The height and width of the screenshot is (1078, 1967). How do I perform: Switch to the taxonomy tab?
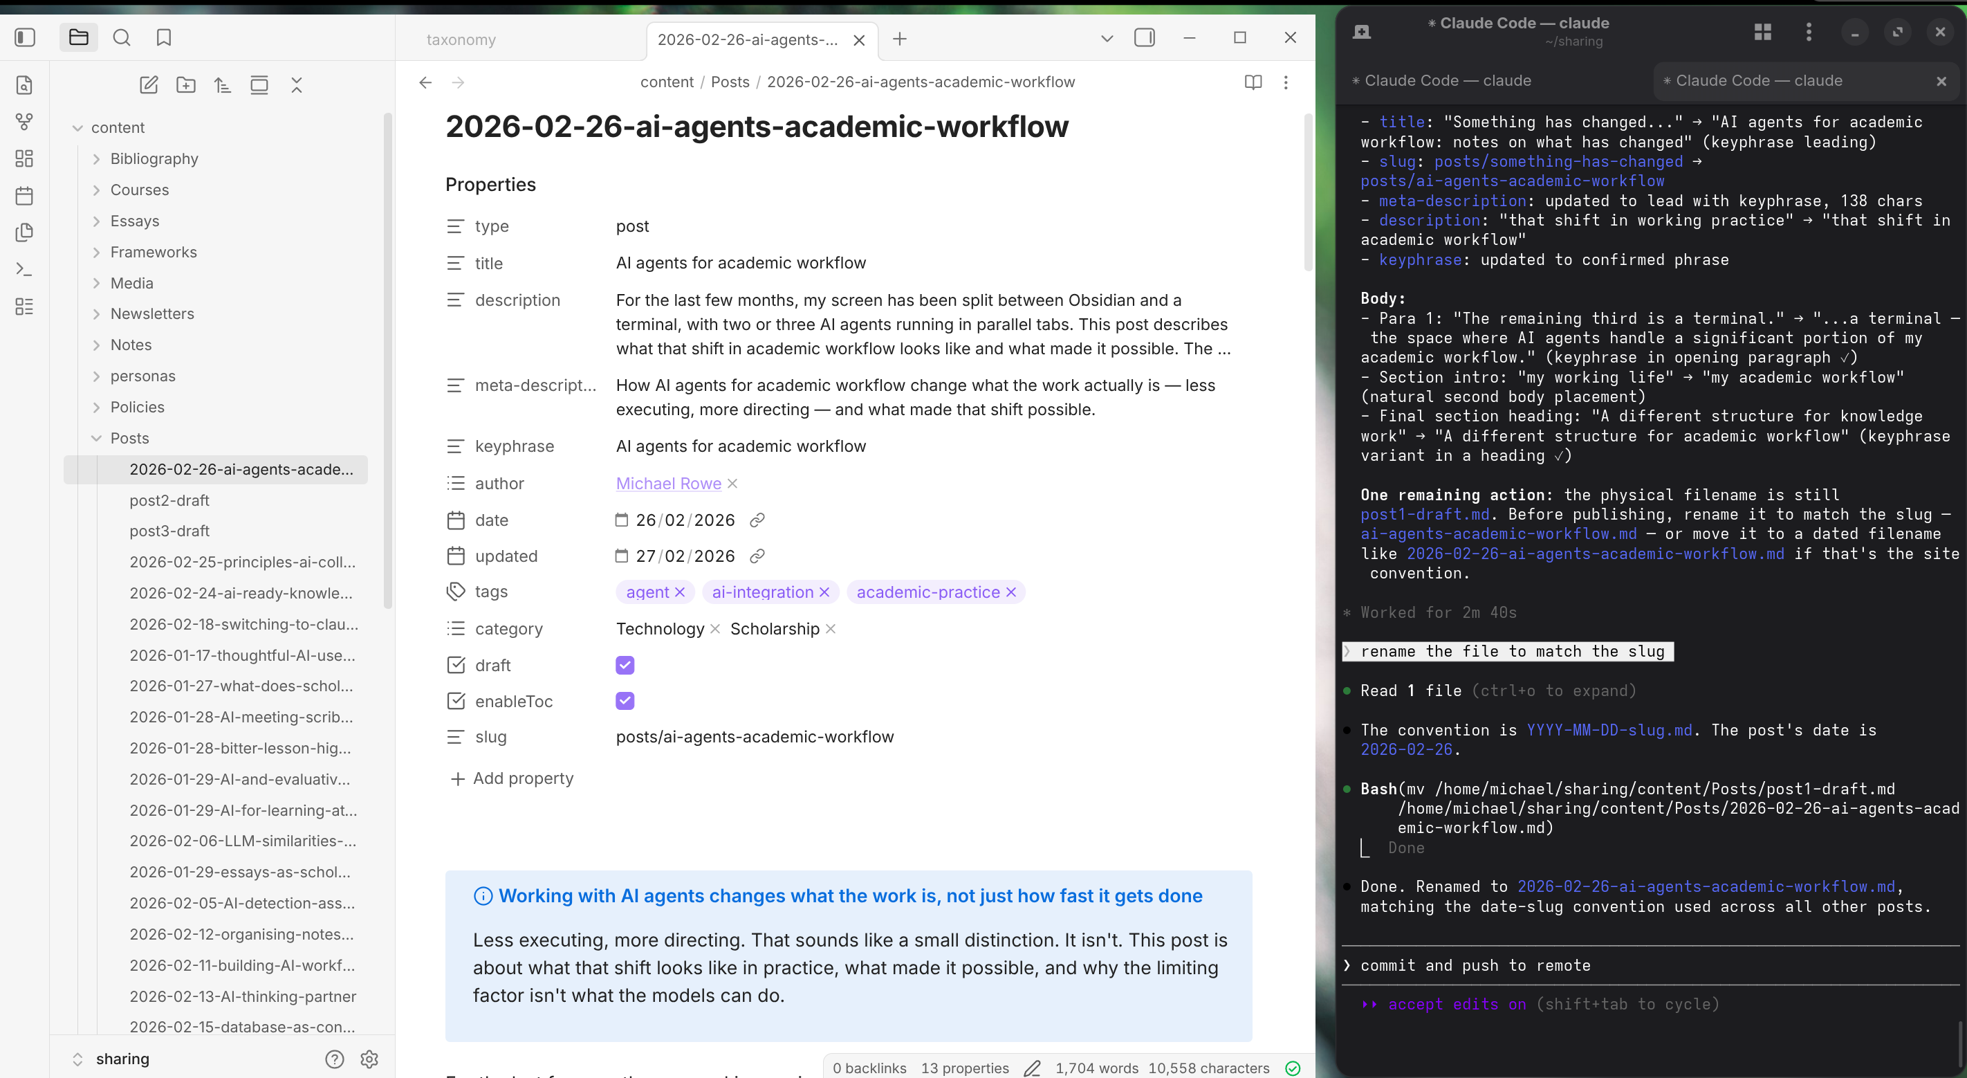[x=461, y=39]
